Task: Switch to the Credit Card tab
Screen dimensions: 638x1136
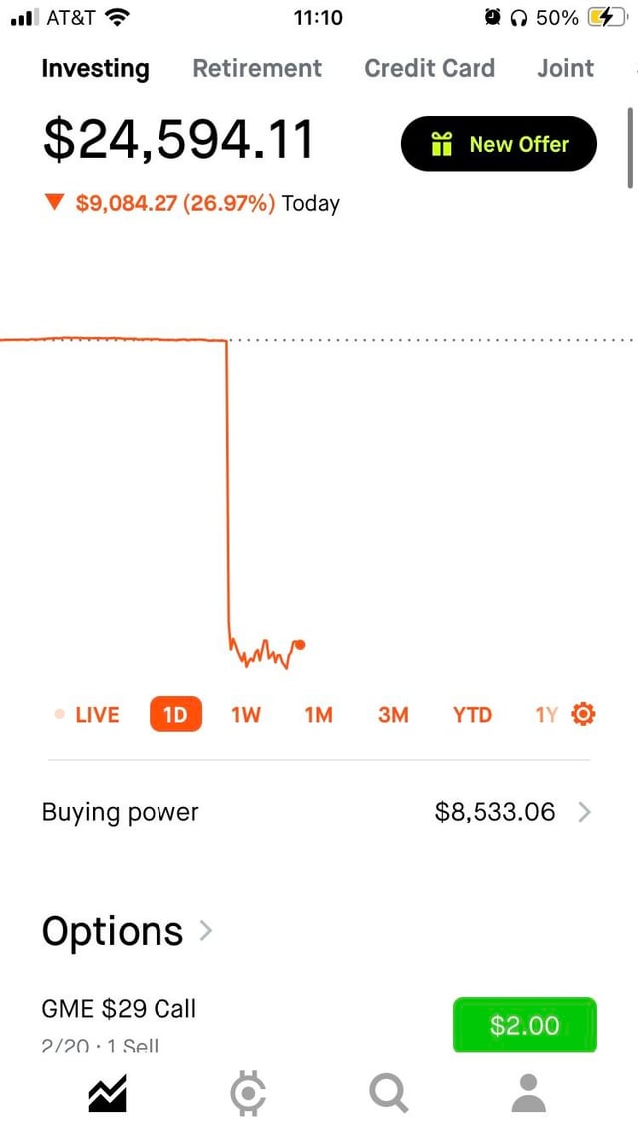Action: (x=430, y=69)
